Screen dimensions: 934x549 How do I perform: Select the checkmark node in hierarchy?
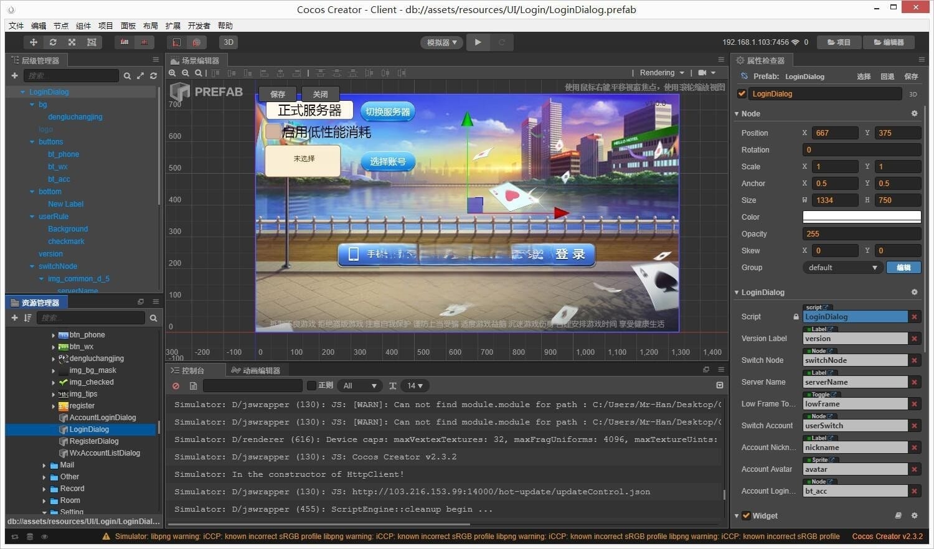pyautogui.click(x=66, y=242)
